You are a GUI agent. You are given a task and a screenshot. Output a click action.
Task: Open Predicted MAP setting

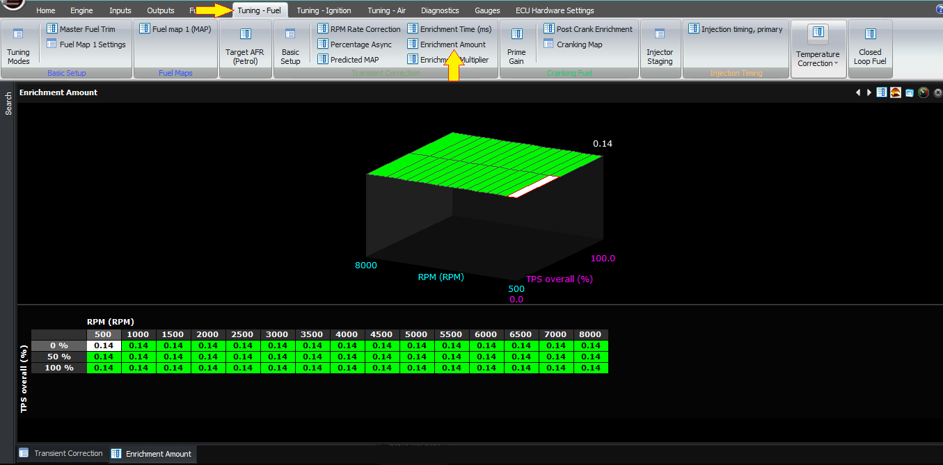pos(348,60)
